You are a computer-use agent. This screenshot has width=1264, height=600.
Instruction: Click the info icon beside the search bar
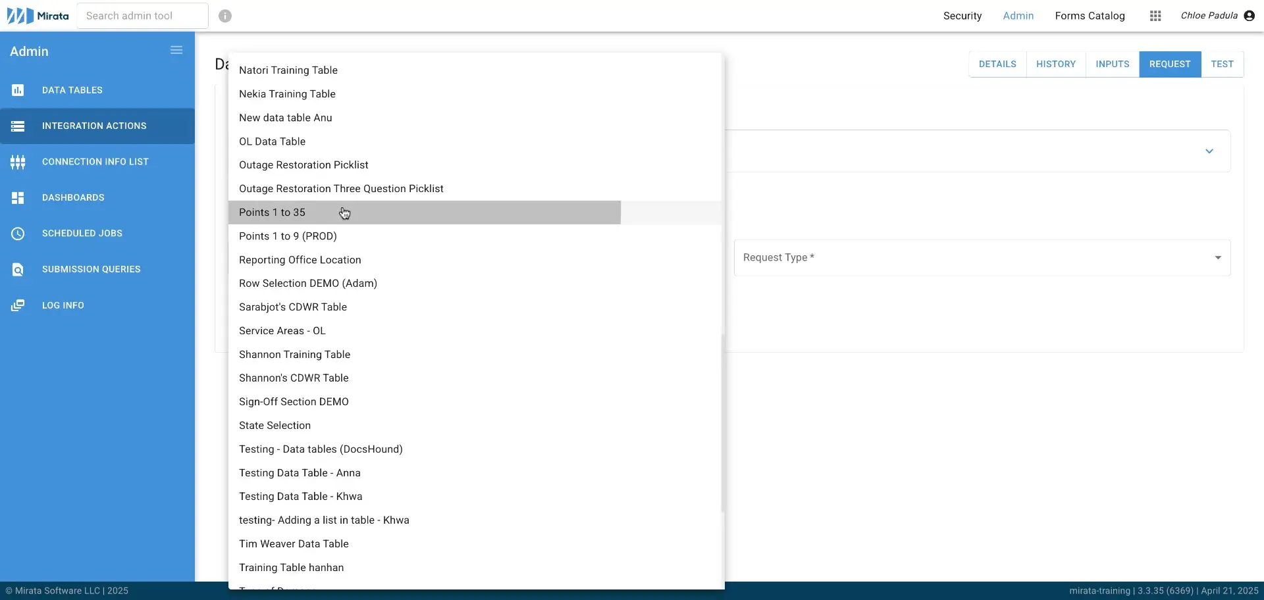225,16
